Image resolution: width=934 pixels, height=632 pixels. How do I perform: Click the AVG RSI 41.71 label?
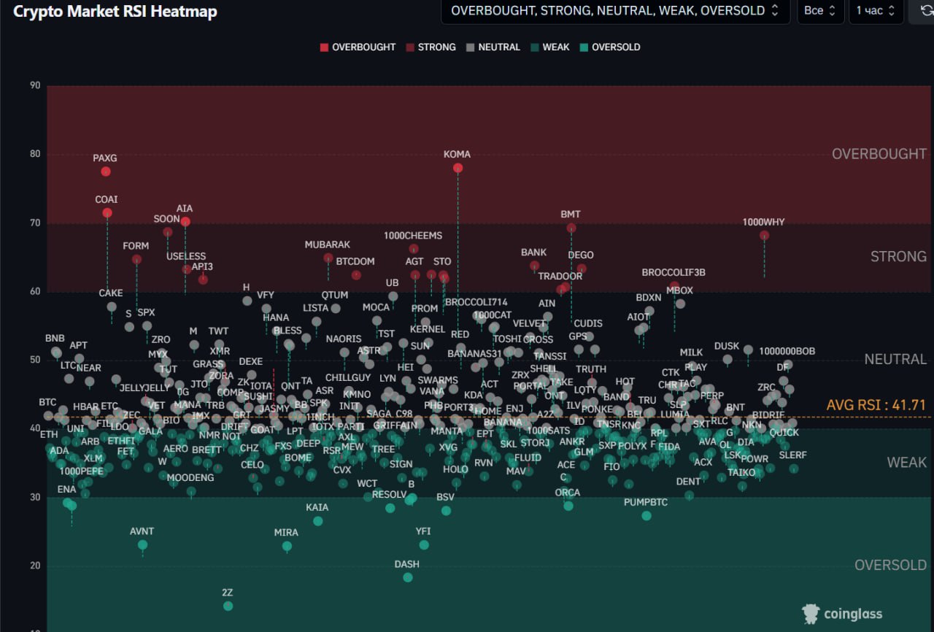876,405
